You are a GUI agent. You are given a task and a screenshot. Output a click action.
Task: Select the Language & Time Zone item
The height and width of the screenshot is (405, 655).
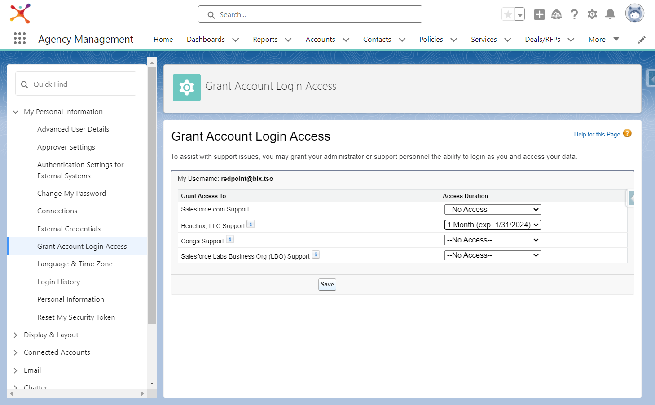pyautogui.click(x=75, y=264)
